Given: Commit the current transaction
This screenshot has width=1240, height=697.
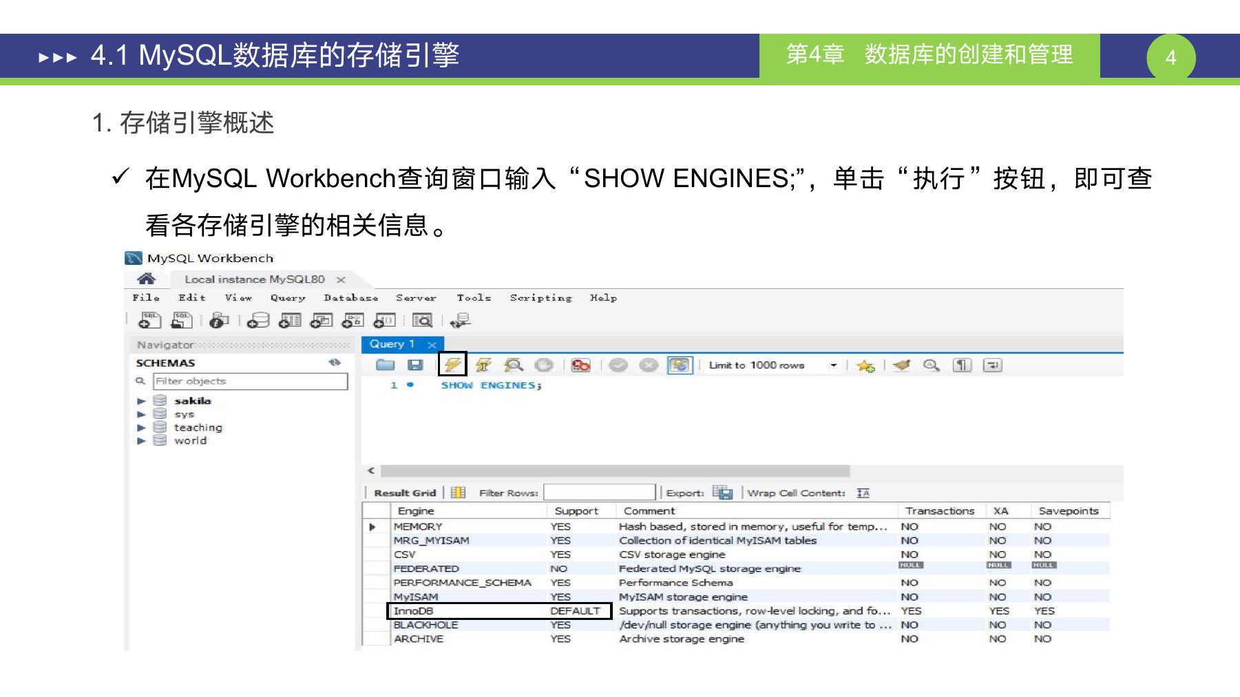Looking at the screenshot, I should 618,365.
